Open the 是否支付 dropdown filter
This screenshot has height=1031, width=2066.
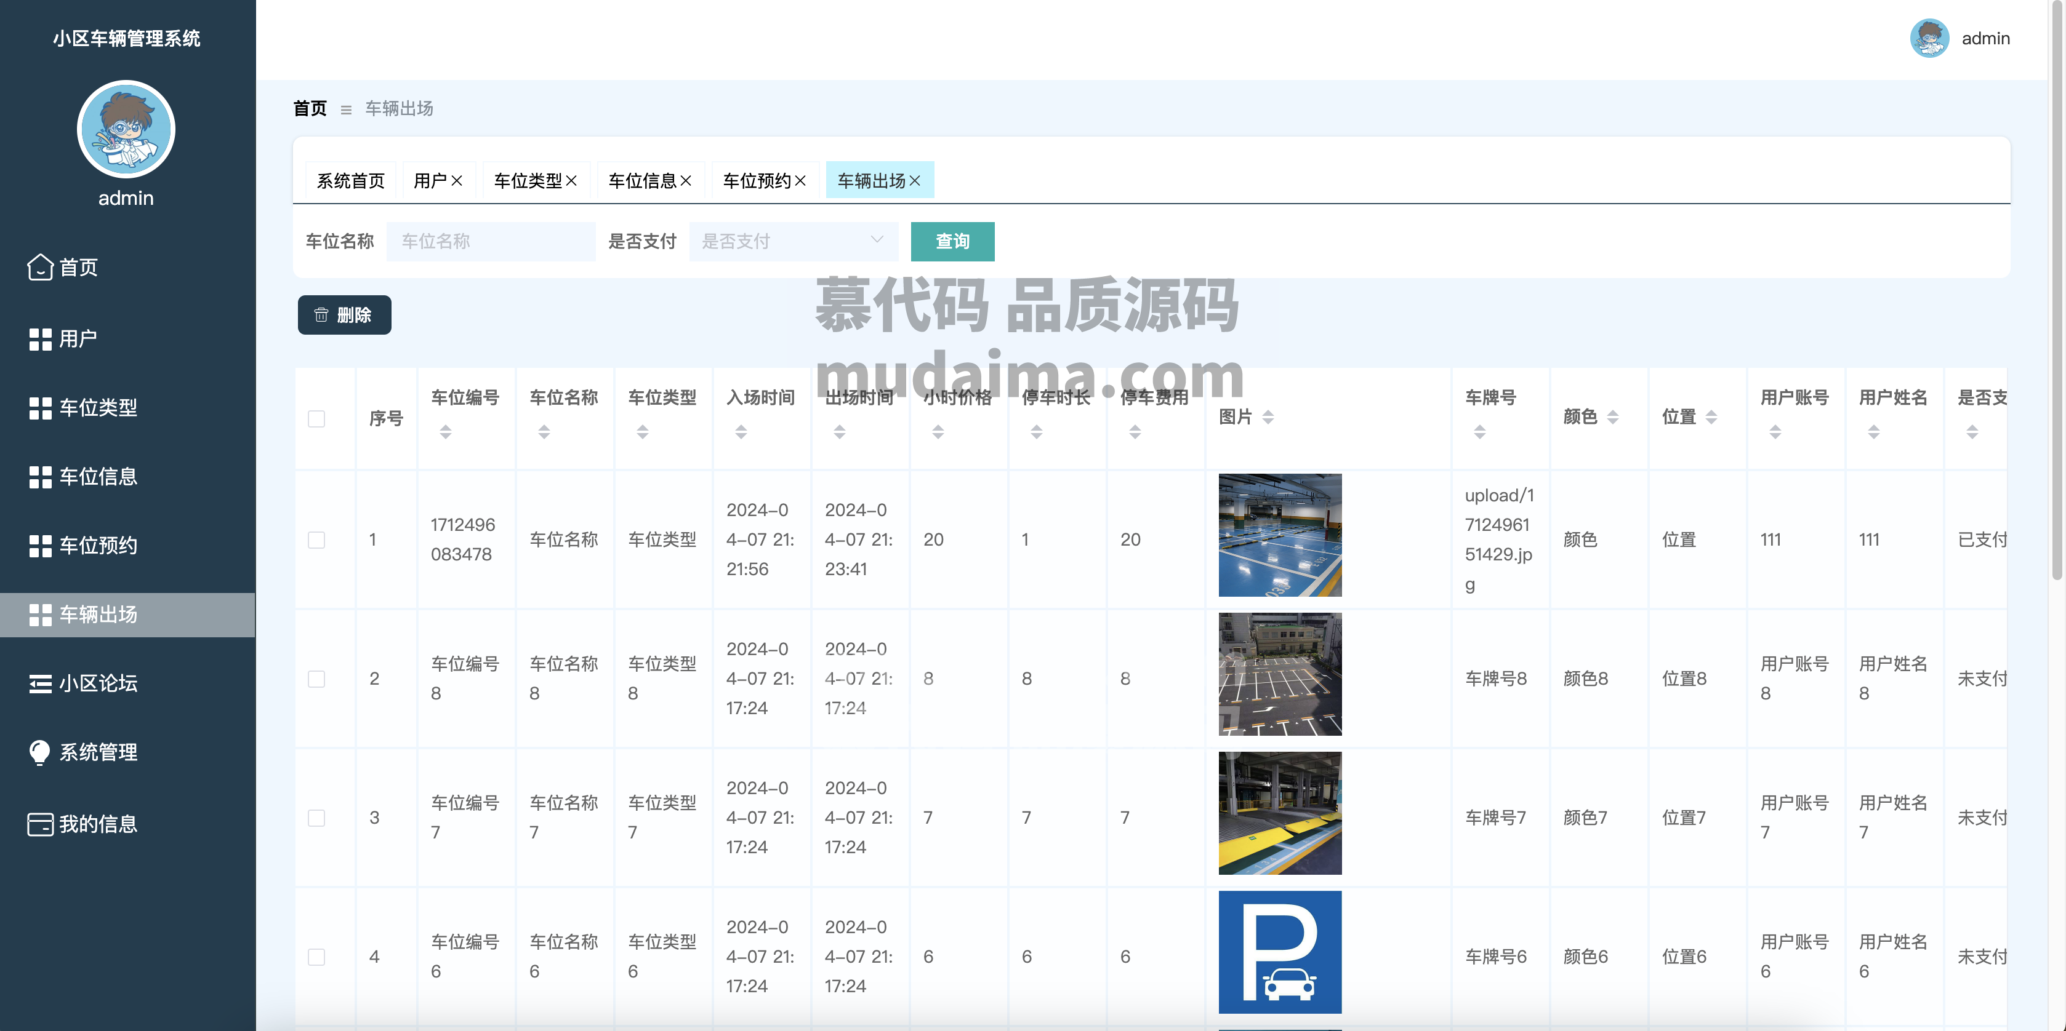[793, 241]
